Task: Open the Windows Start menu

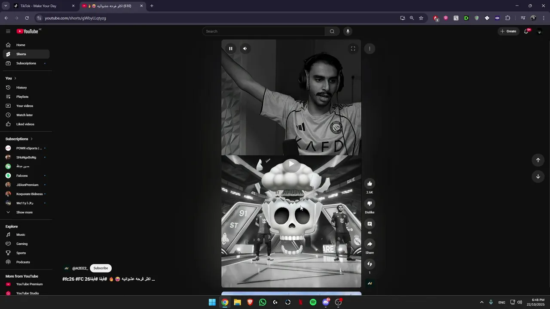Action: (212, 302)
